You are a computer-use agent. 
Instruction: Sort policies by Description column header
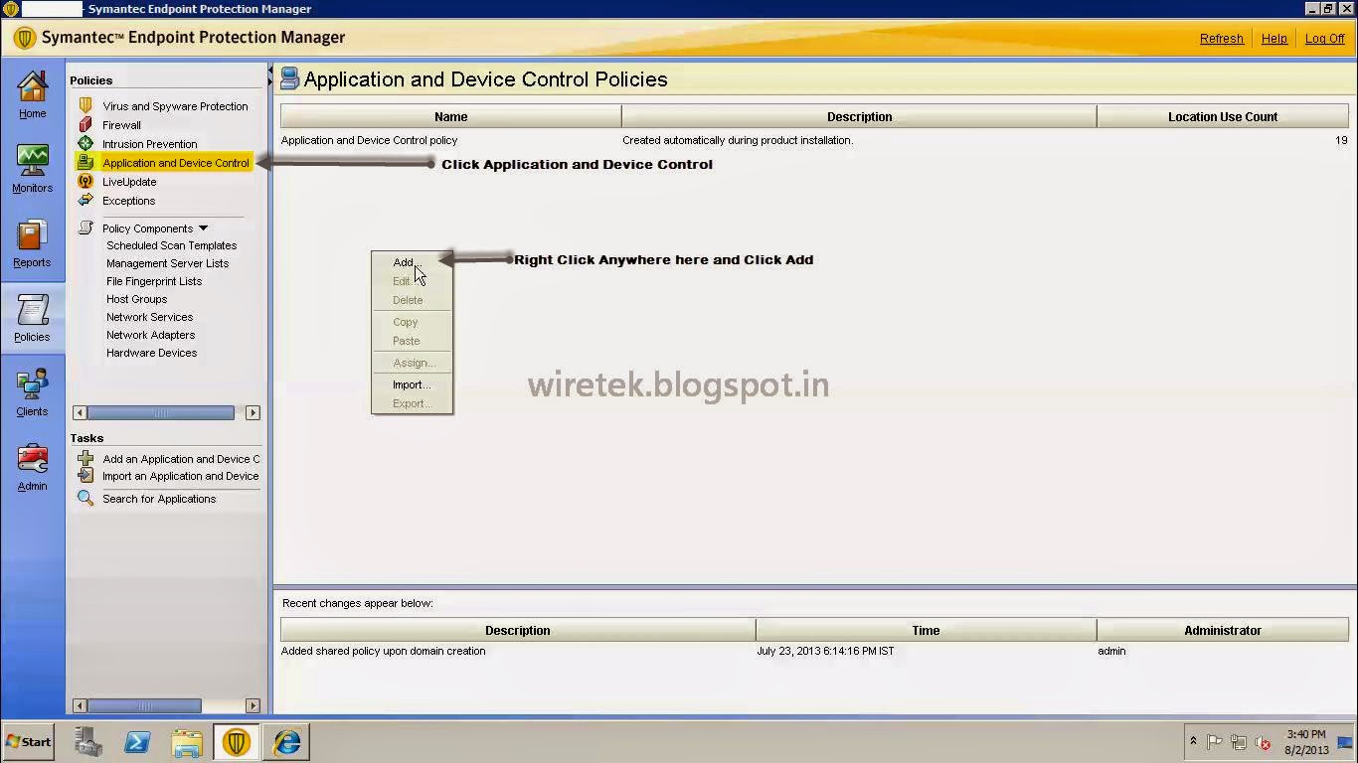(x=859, y=116)
